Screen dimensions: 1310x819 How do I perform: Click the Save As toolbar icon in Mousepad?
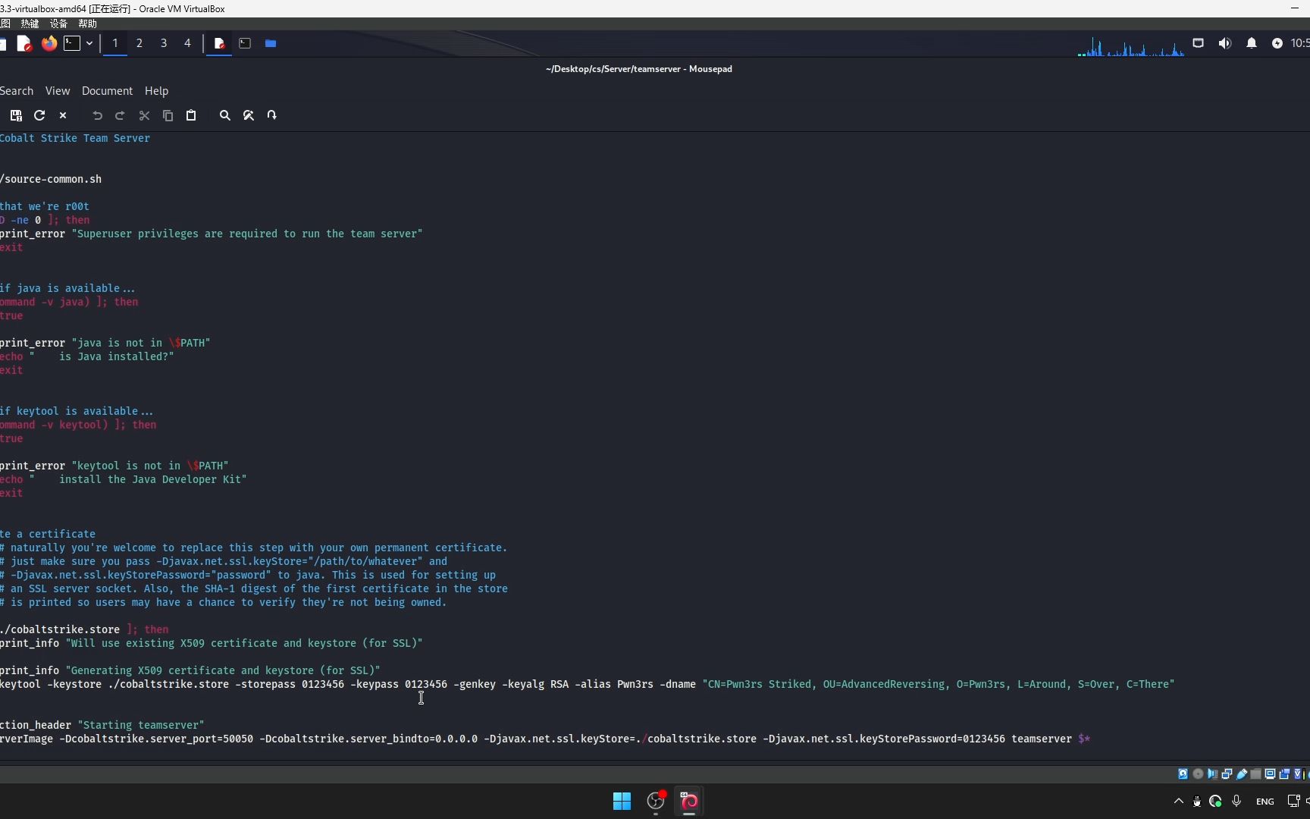tap(16, 115)
